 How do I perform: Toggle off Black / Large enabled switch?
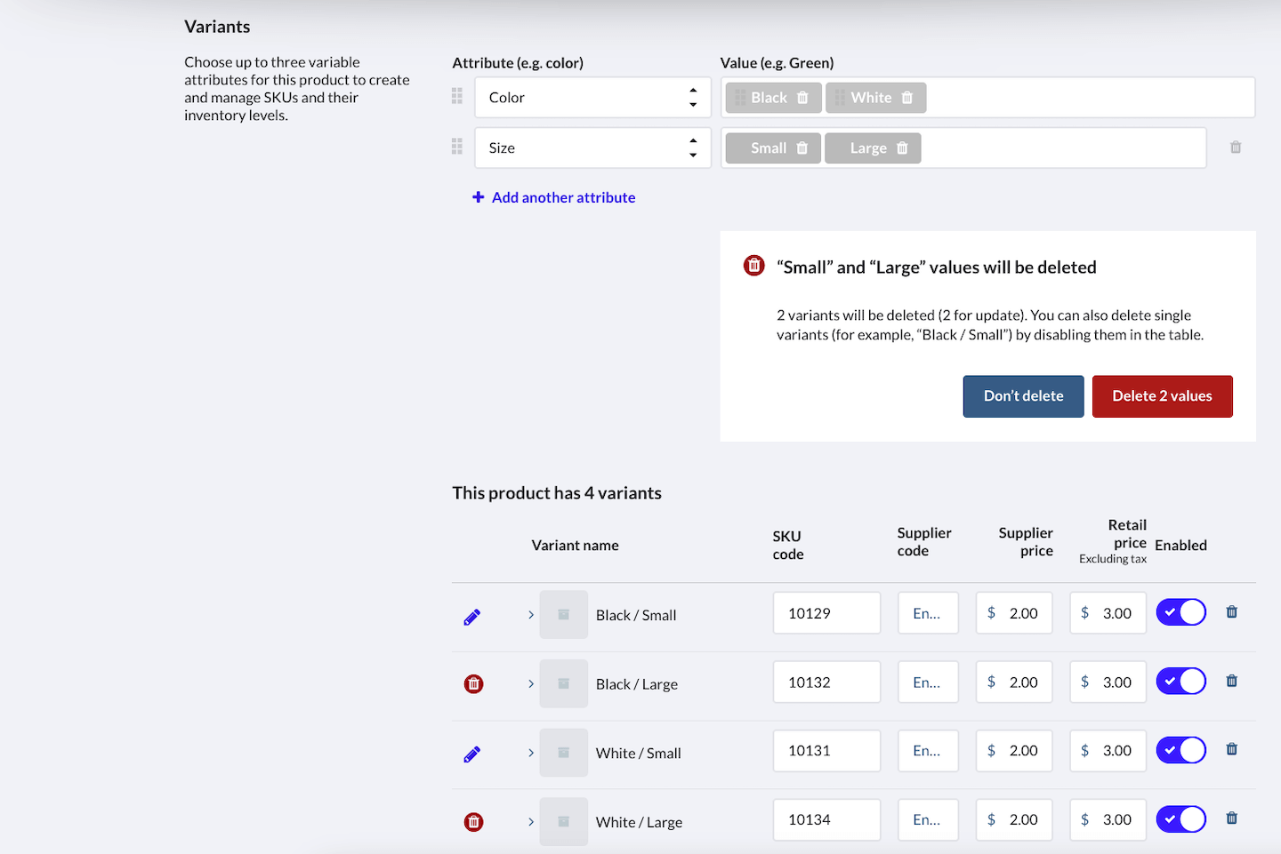(x=1180, y=682)
